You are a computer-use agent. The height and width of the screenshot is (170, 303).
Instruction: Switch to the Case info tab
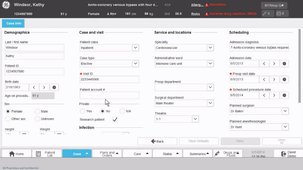14,23
